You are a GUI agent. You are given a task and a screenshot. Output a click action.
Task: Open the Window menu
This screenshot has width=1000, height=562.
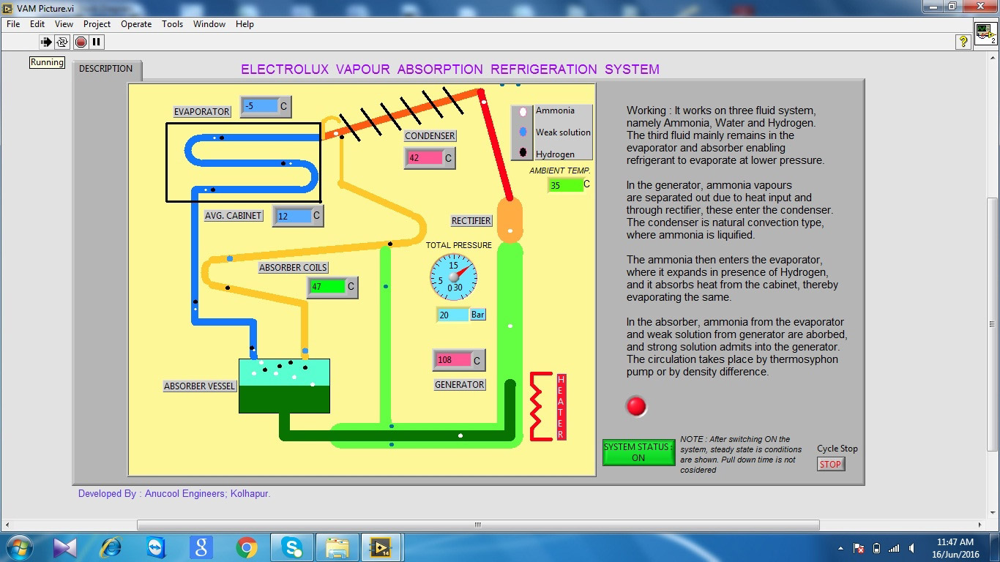(x=209, y=24)
